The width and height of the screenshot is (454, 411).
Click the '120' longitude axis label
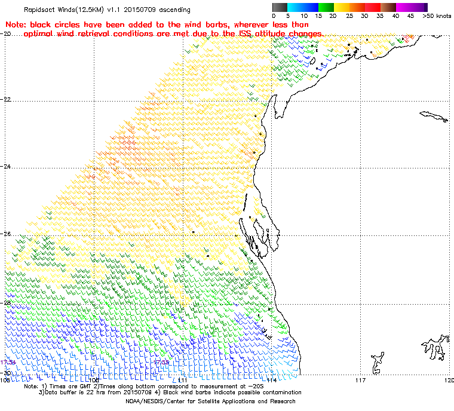[449, 380]
